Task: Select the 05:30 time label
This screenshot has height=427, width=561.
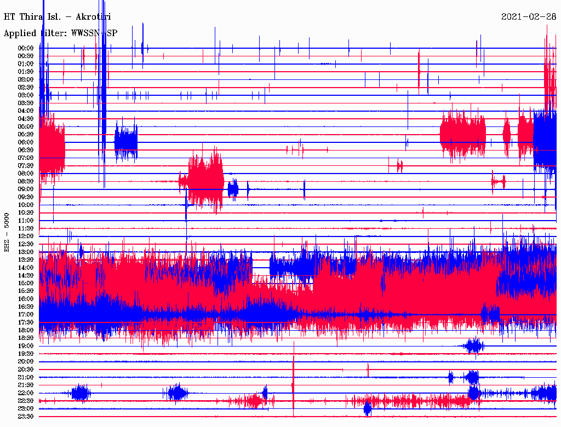Action: point(26,135)
